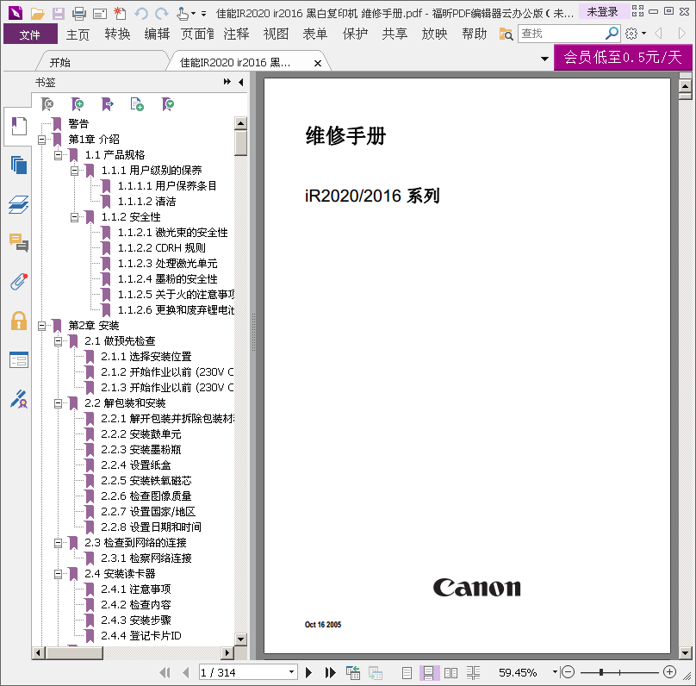Open the 主页 ribbon tab
Image resolution: width=696 pixels, height=686 pixels.
78,34
